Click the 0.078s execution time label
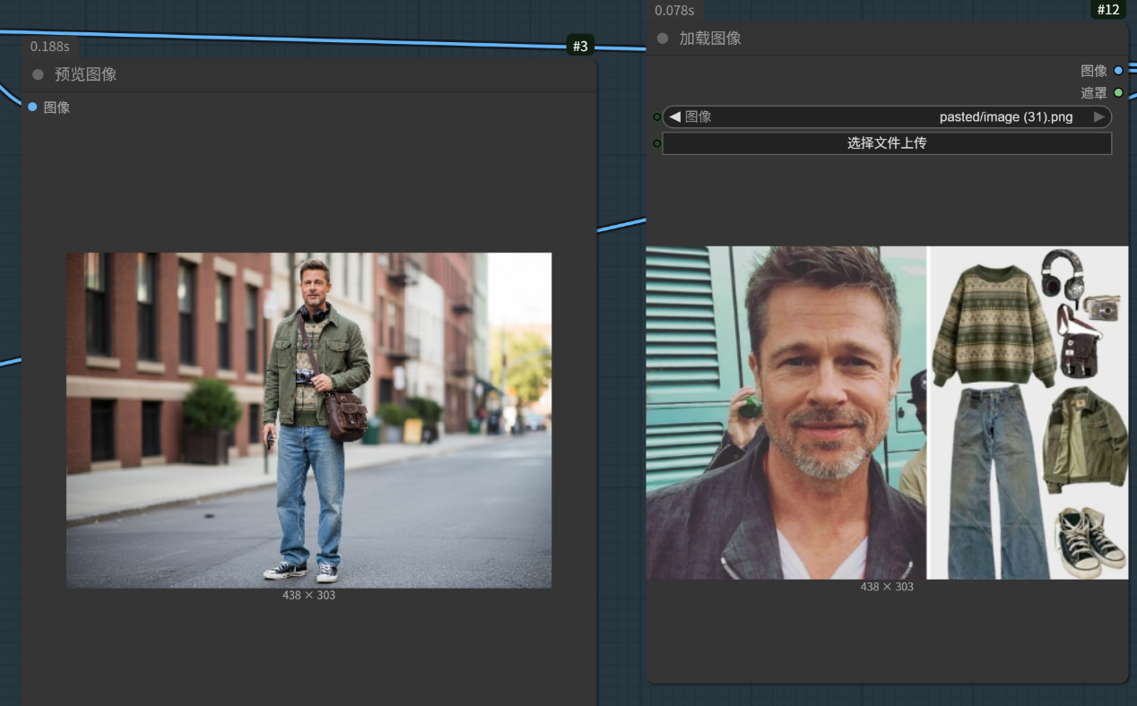1137x706 pixels. [x=674, y=11]
